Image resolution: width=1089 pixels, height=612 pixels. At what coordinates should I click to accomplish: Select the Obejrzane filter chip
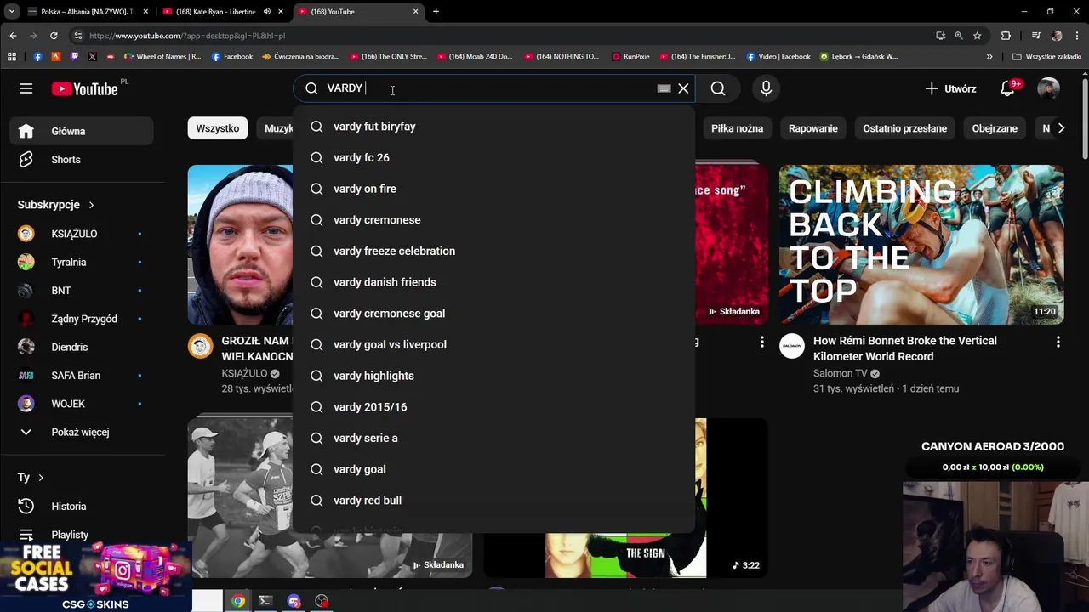coord(995,128)
